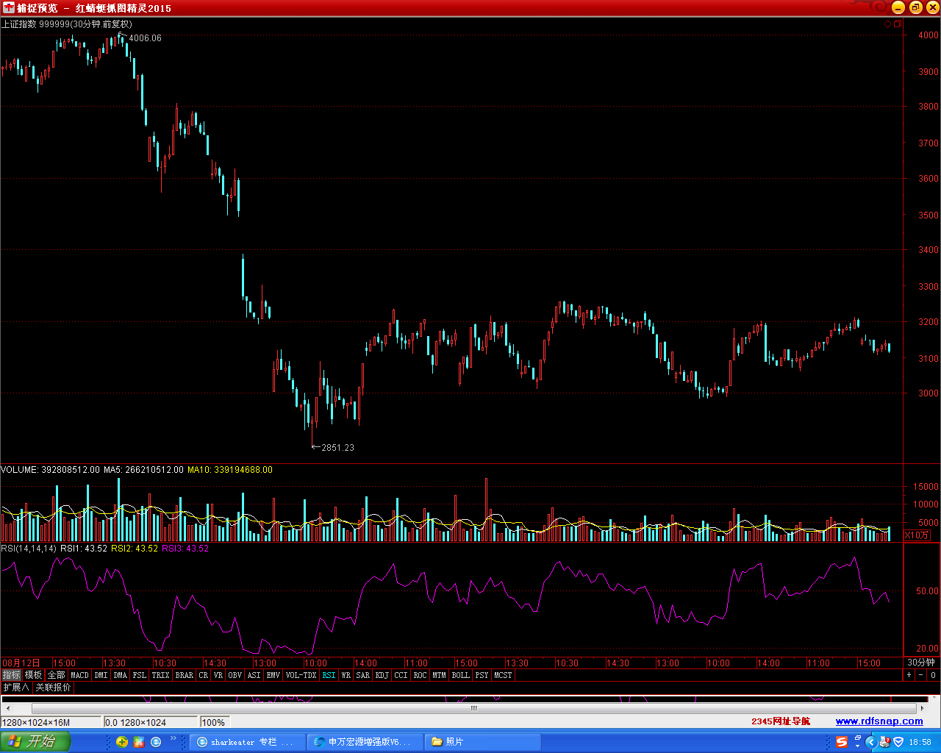Switch to the FSL indicator
The width and height of the screenshot is (941, 753).
pos(140,675)
